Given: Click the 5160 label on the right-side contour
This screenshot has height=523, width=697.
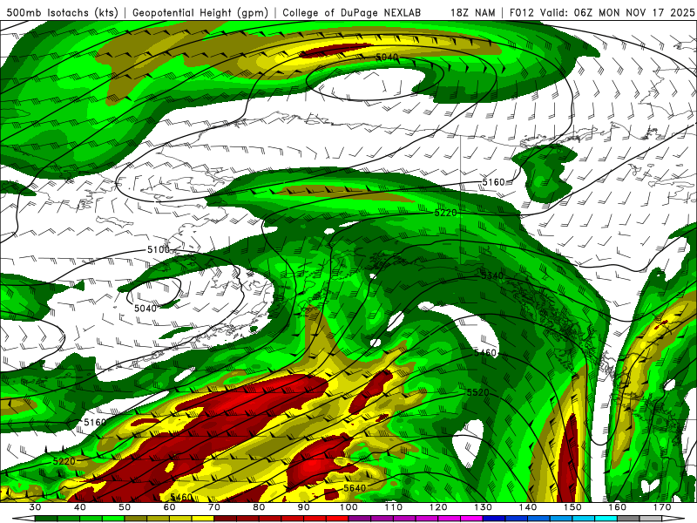Looking at the screenshot, I should click(x=494, y=182).
